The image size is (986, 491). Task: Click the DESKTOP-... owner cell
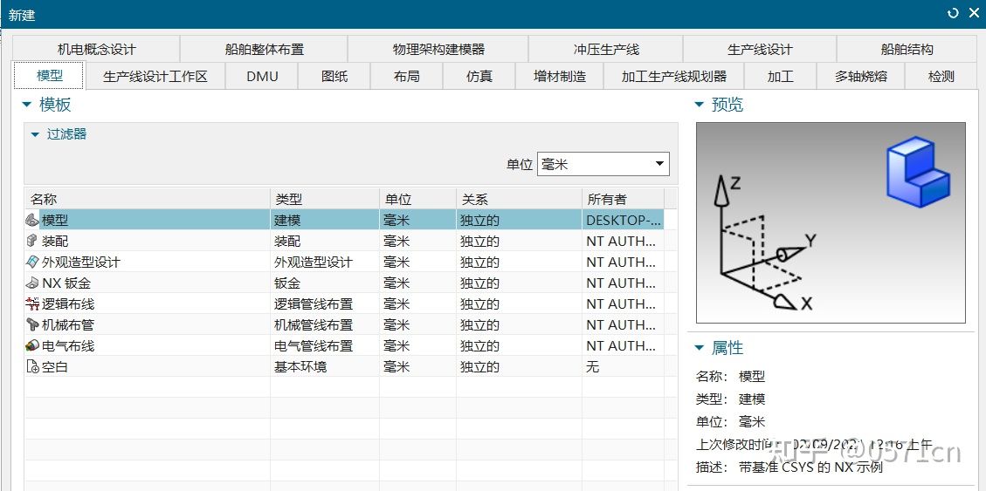click(624, 221)
